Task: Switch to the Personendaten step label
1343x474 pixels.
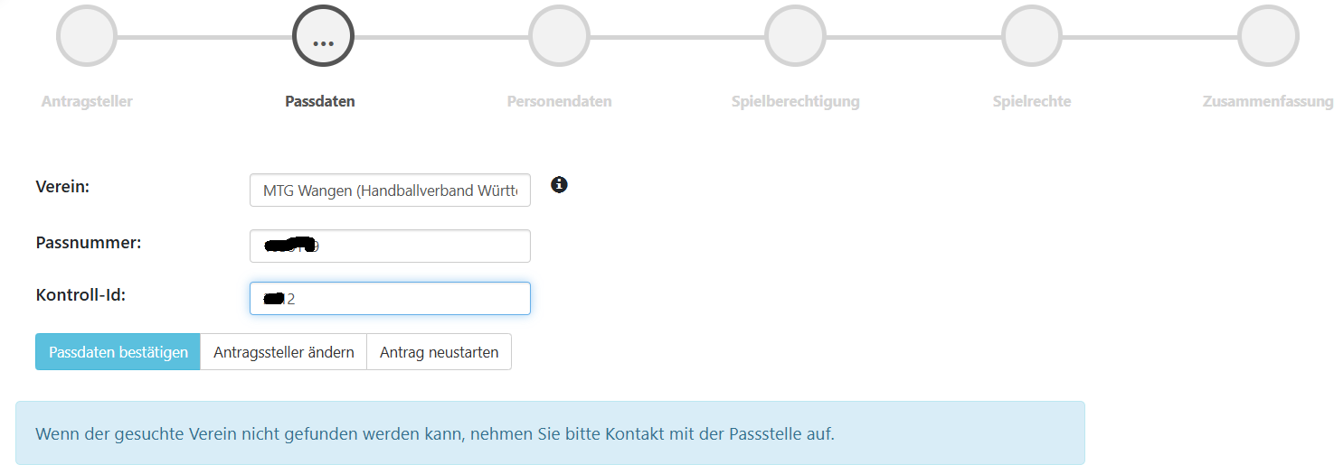Action: click(559, 101)
